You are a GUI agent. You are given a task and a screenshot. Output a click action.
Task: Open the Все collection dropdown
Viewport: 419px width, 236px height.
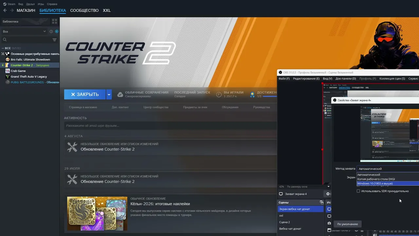pyautogui.click(x=24, y=31)
